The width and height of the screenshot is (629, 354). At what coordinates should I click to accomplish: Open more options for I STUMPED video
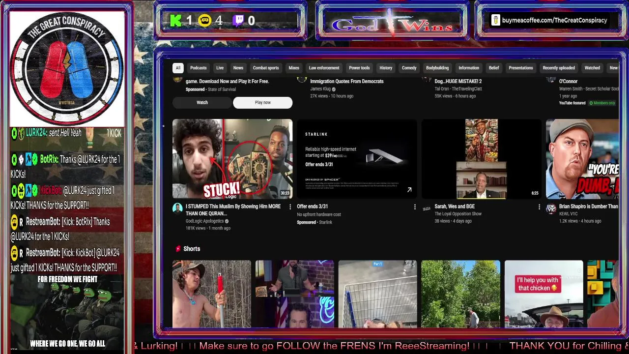pos(290,207)
